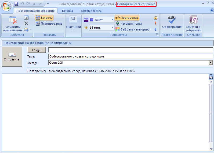This screenshot has height=153, width=214.
Task: Show the Планирование view
Action: (49, 24)
